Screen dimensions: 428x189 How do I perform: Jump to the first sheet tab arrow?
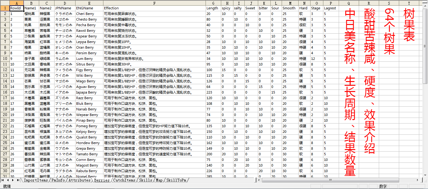click(3, 180)
